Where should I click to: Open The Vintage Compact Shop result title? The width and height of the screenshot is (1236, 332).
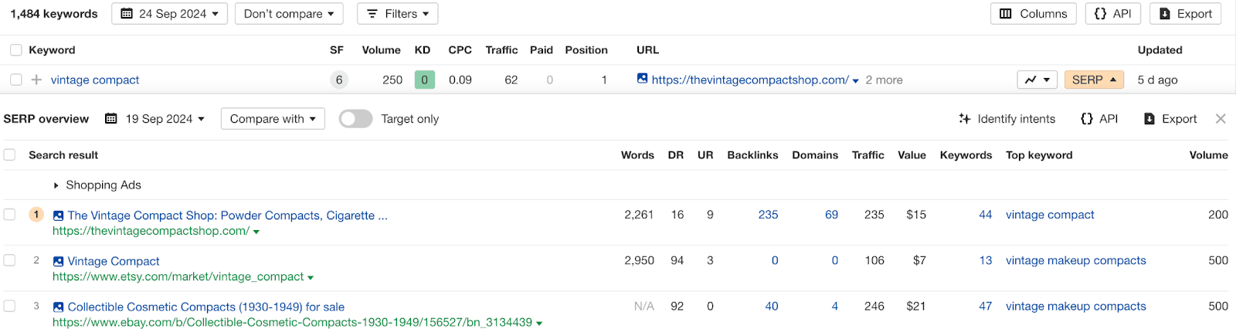coord(228,215)
